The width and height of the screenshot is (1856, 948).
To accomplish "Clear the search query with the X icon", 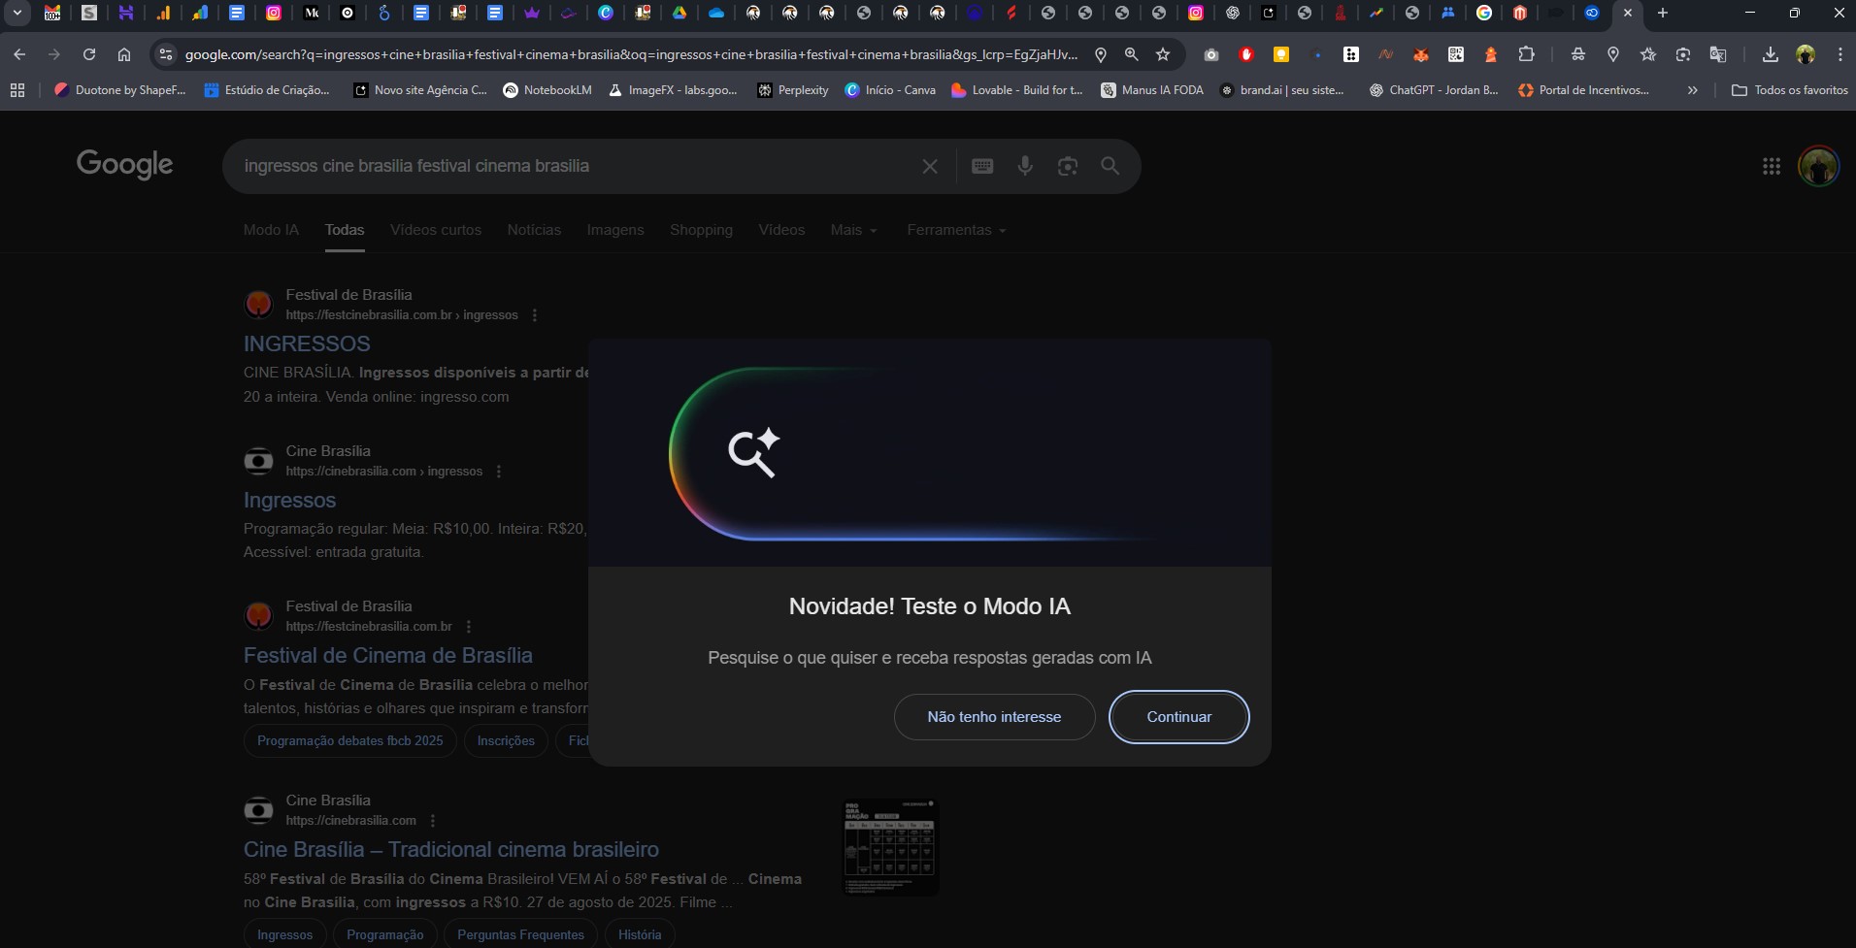I will tap(930, 166).
